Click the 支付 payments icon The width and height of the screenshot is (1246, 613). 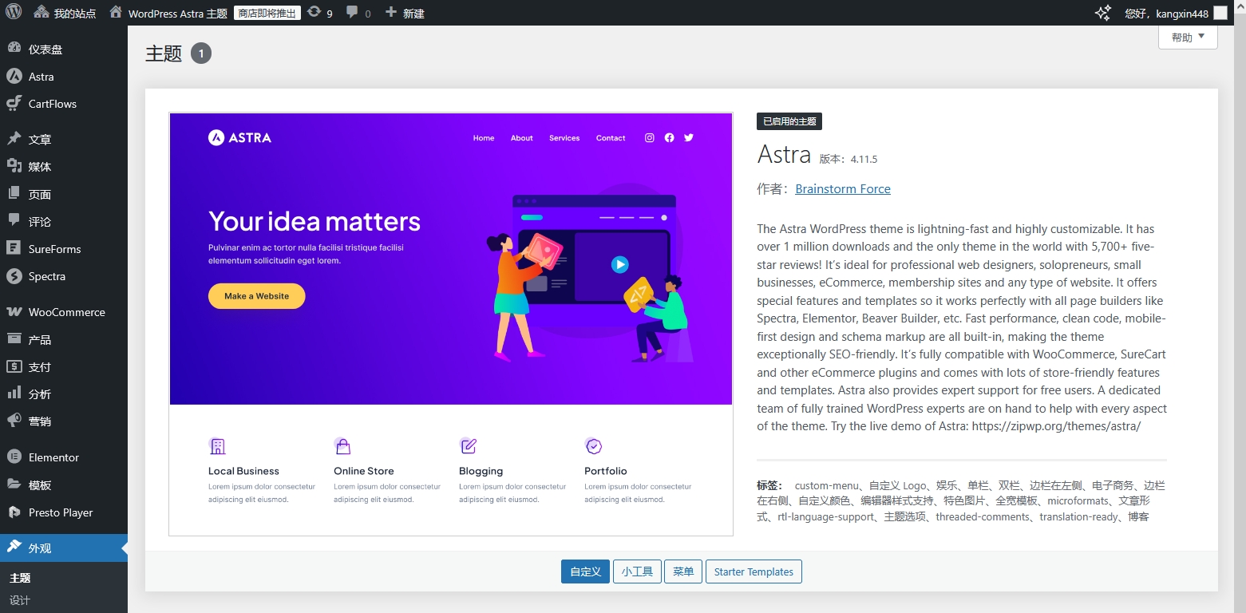point(14,366)
